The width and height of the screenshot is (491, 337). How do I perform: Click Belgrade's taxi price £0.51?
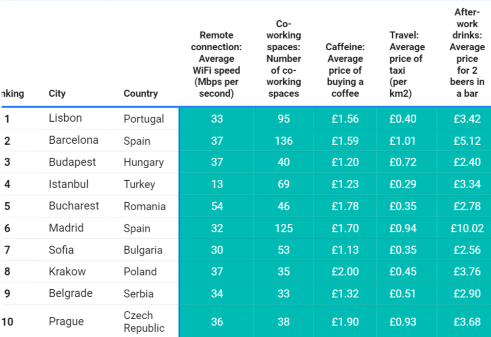(x=403, y=293)
